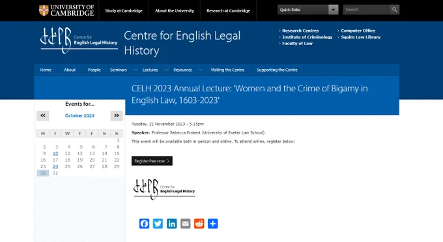Open the Research Centres link
The image size is (443, 242).
pos(300,31)
